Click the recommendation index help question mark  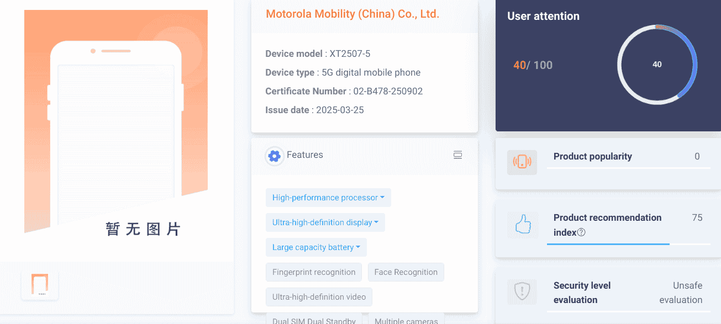[x=581, y=232]
